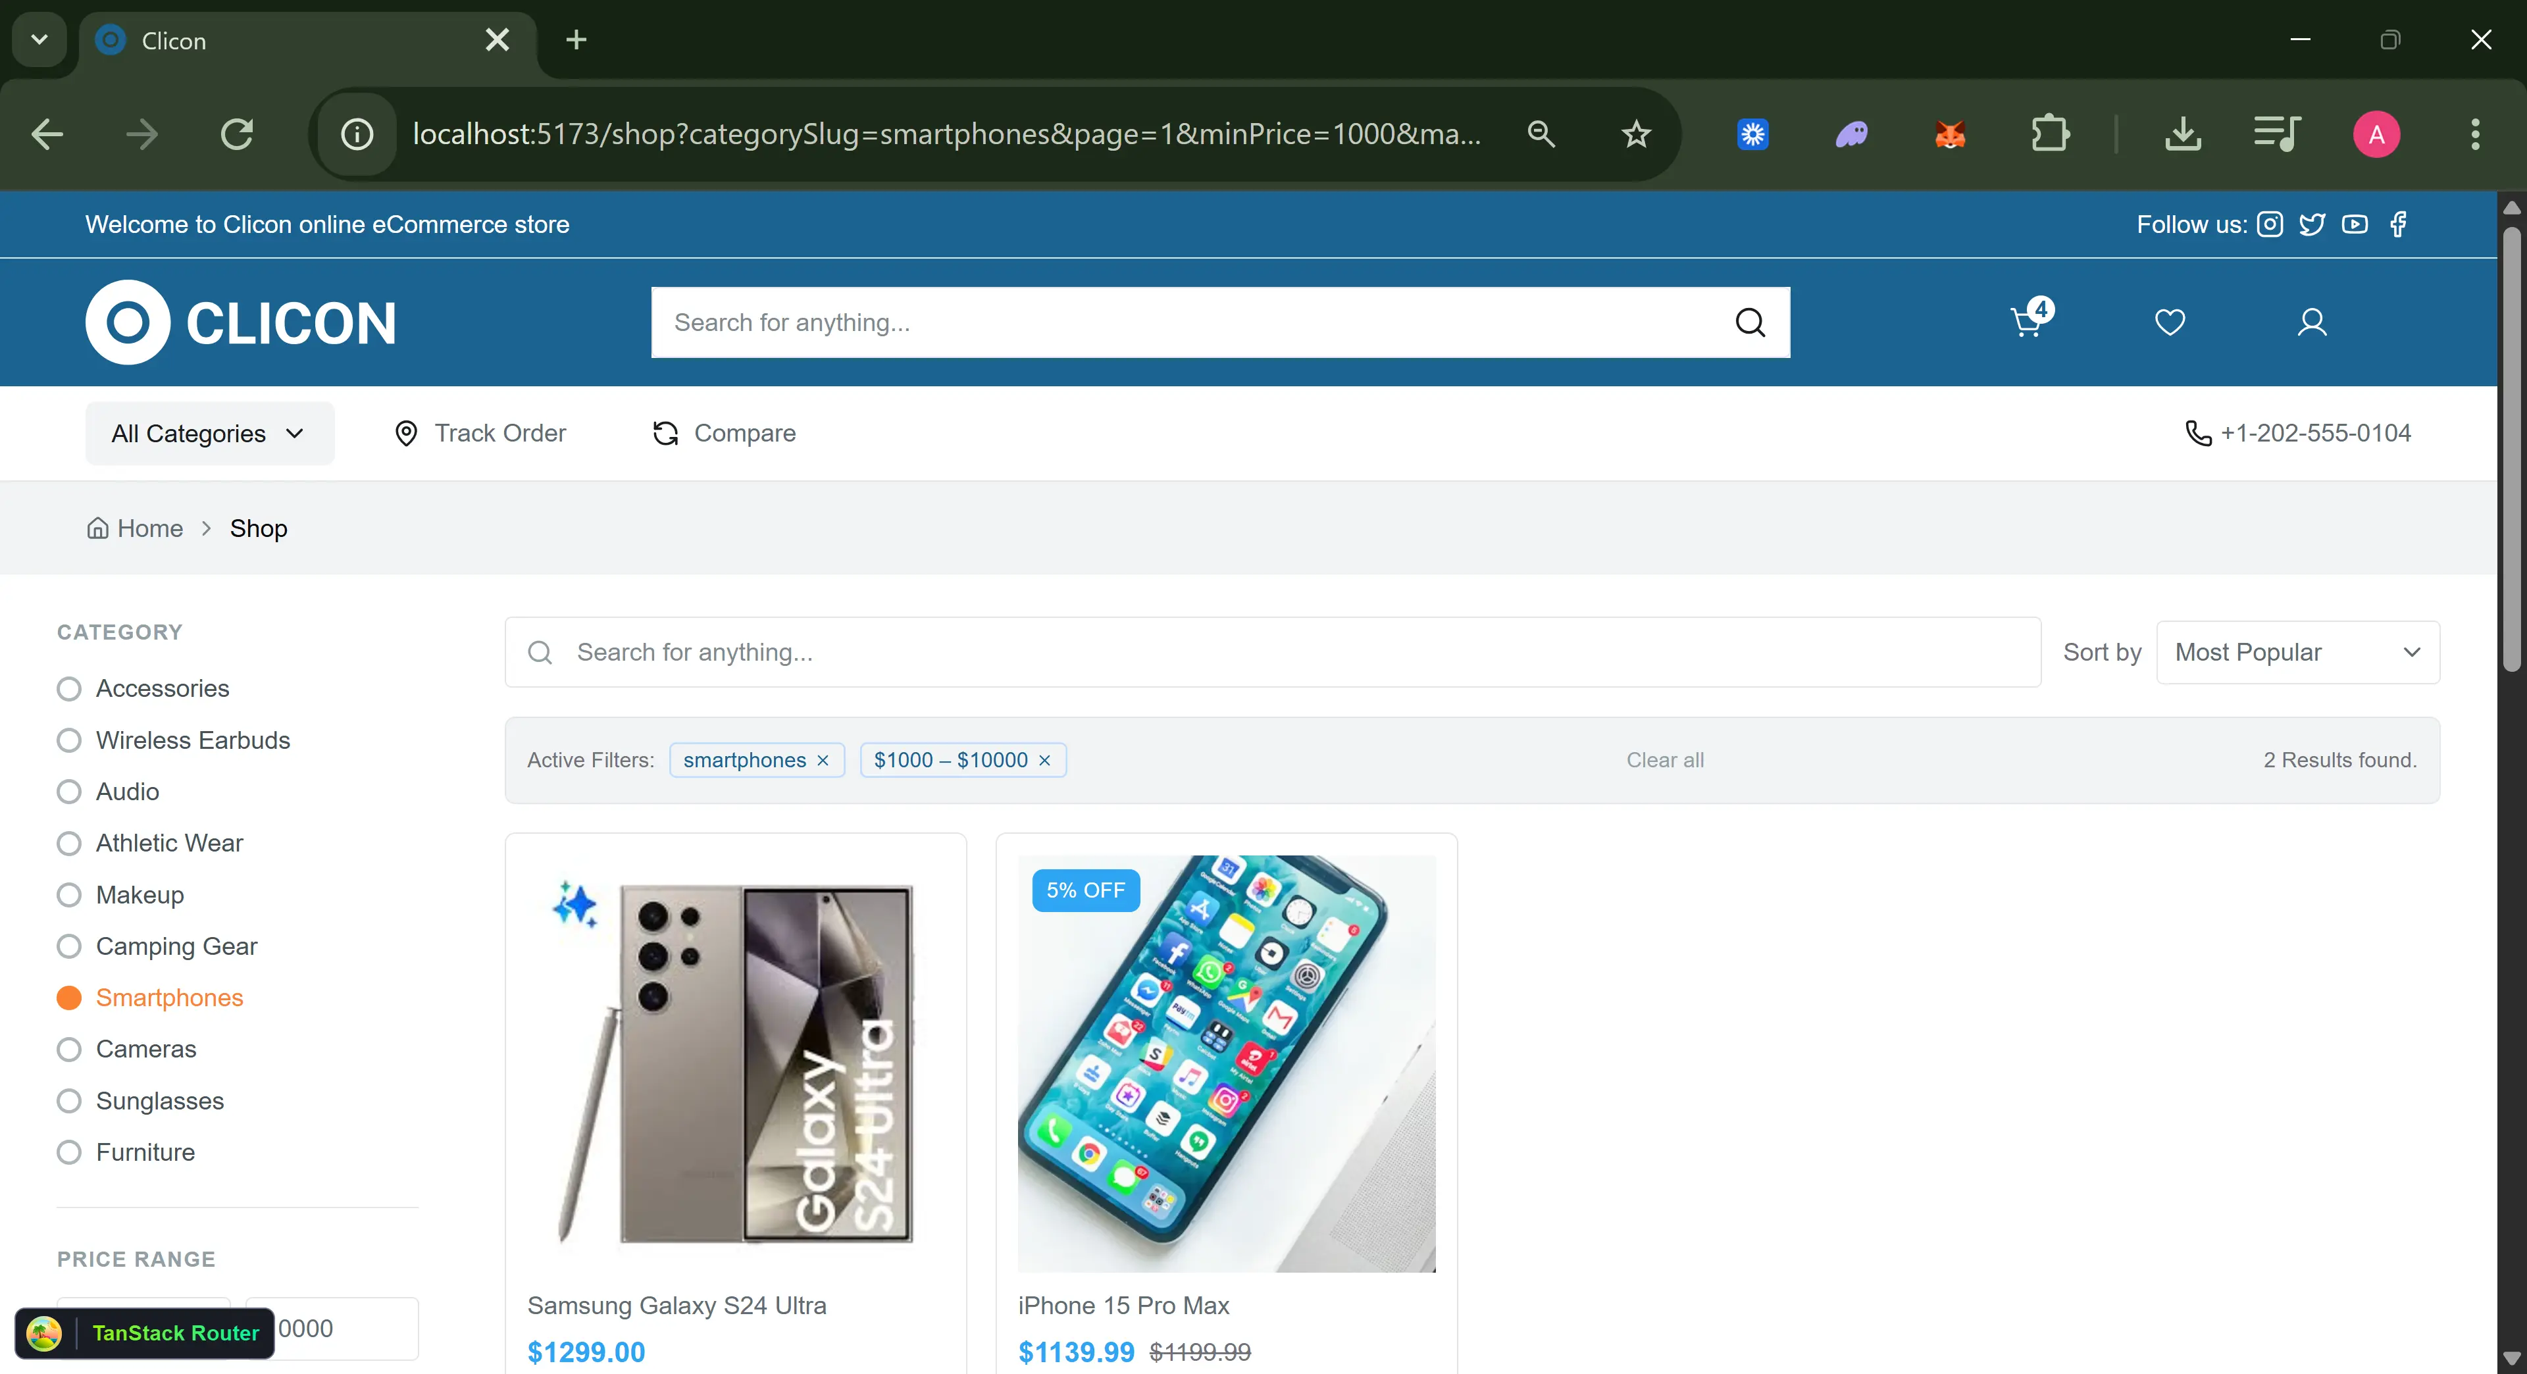This screenshot has width=2527, height=1374.
Task: Bookmark this page with the star
Action: pos(1635,134)
